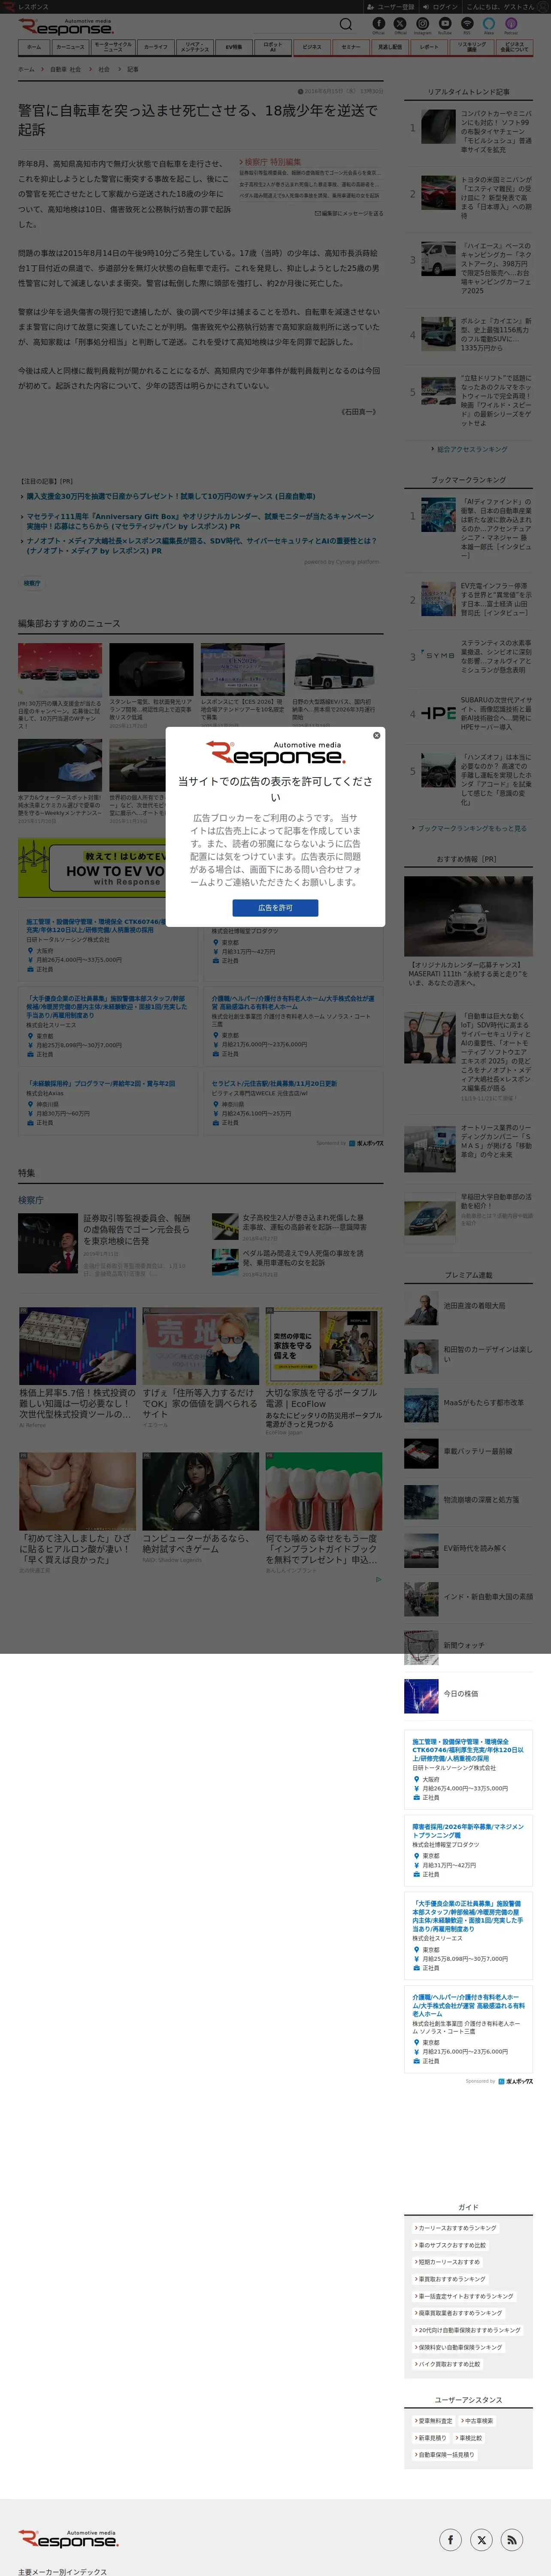Open the X (Twitter) icon in header
This screenshot has width=551, height=2576.
click(400, 23)
